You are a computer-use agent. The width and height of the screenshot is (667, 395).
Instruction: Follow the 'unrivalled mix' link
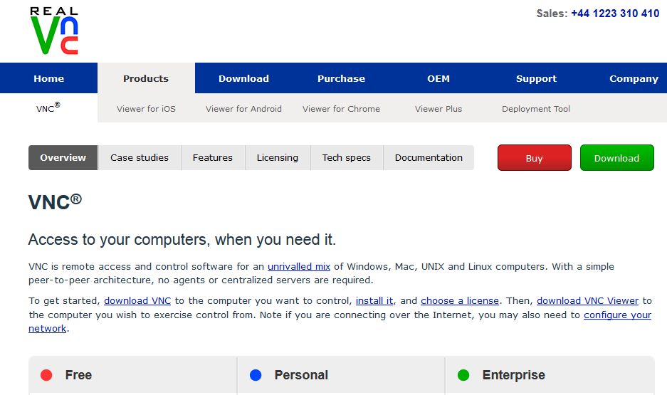(x=298, y=267)
